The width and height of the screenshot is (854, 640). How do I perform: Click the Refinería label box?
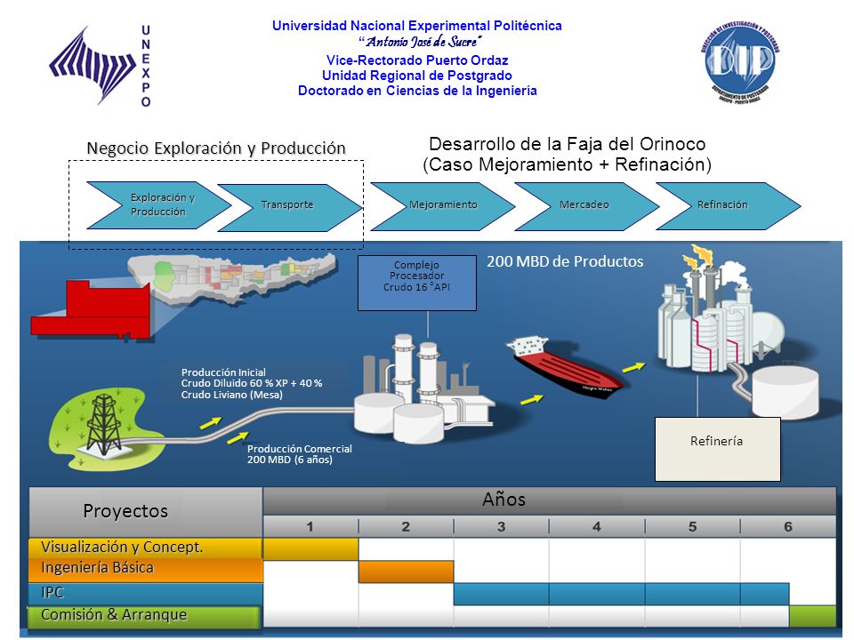coord(717,449)
